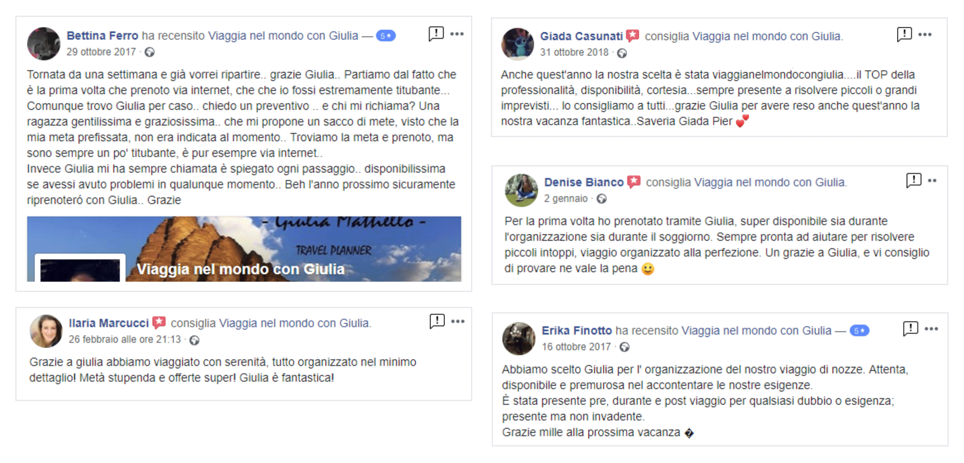Click 5-star badge on Erika Finotto's review
The height and width of the screenshot is (463, 964).
click(859, 331)
